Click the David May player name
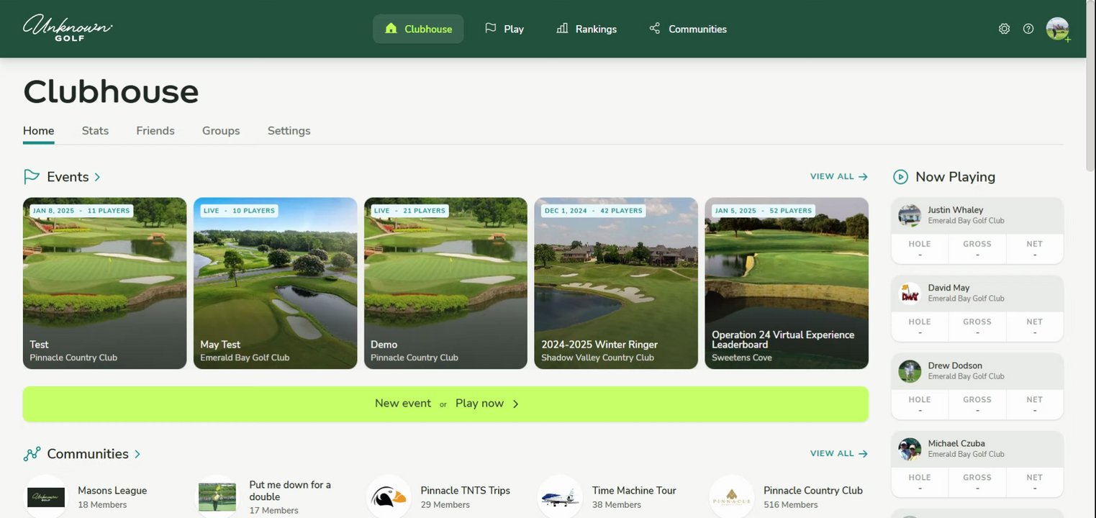Viewport: 1096px width, 518px height. (x=948, y=288)
